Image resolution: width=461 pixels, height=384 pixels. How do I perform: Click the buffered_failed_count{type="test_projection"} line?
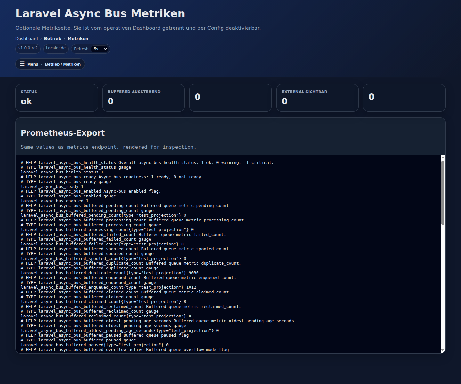(102, 244)
